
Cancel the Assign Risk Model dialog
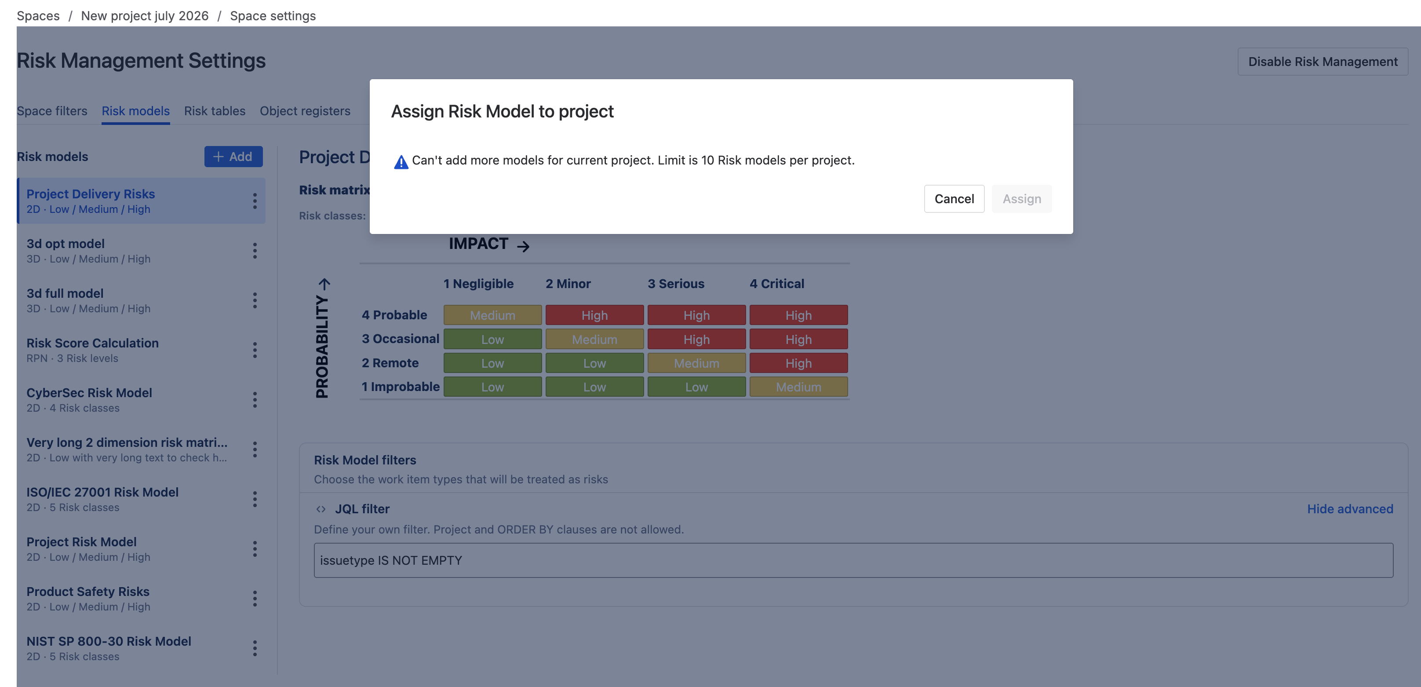click(955, 199)
